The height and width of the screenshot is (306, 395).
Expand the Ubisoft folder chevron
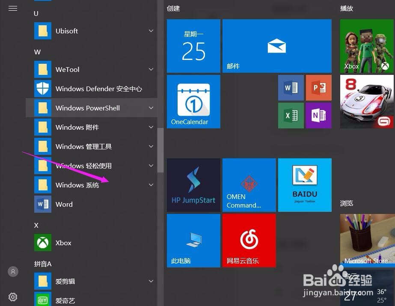tap(151, 31)
